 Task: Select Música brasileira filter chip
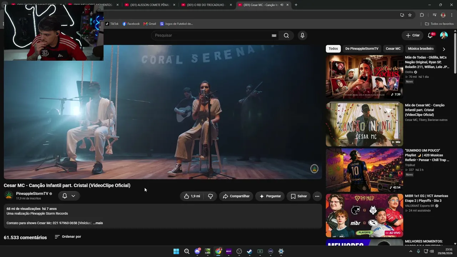click(421, 49)
